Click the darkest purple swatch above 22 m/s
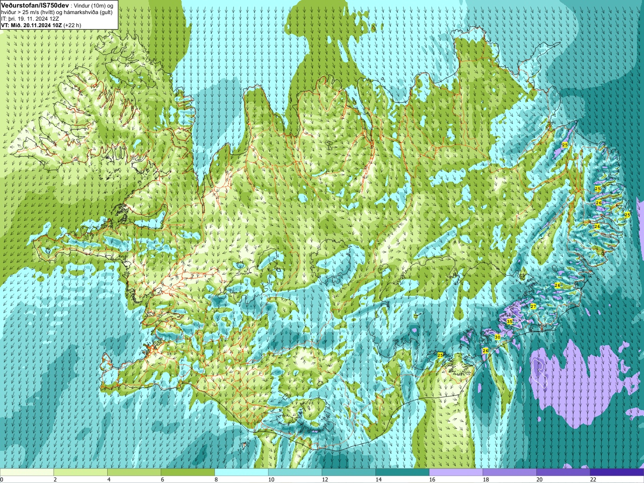The width and height of the screenshot is (644, 483). (x=617, y=472)
